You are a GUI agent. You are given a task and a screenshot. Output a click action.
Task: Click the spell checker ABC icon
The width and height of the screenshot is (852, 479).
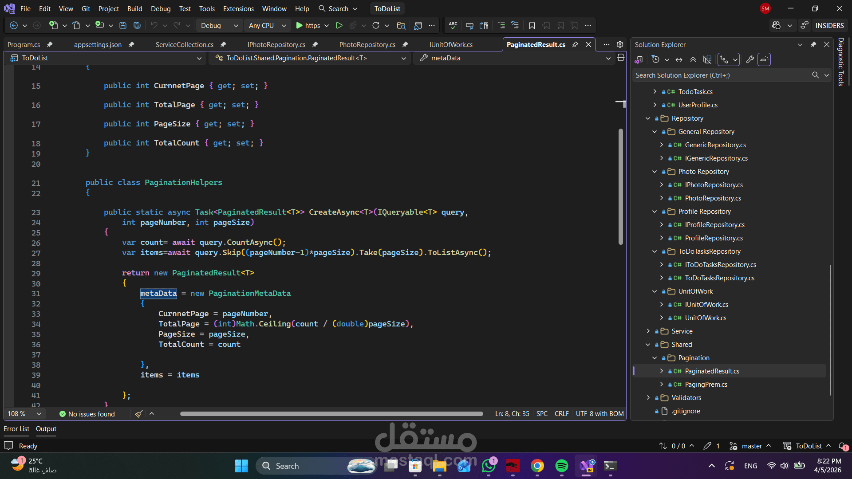click(x=453, y=25)
